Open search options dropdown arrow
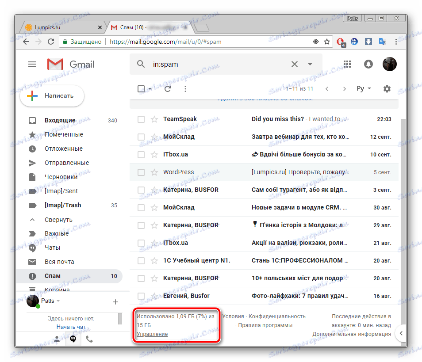The image size is (422, 362). pyautogui.click(x=310, y=64)
